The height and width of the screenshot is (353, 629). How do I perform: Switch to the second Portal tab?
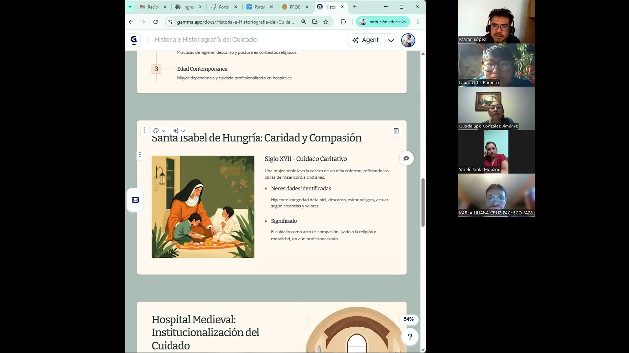(x=259, y=7)
